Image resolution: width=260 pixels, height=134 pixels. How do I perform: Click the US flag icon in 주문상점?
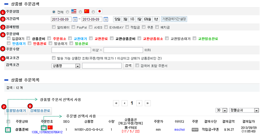pos(73,11)
